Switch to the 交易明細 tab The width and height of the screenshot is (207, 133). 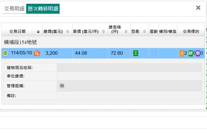pyautogui.click(x=14, y=9)
